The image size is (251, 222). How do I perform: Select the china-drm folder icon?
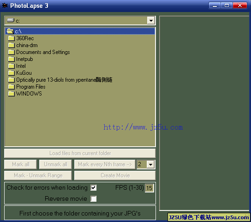pos(12,45)
